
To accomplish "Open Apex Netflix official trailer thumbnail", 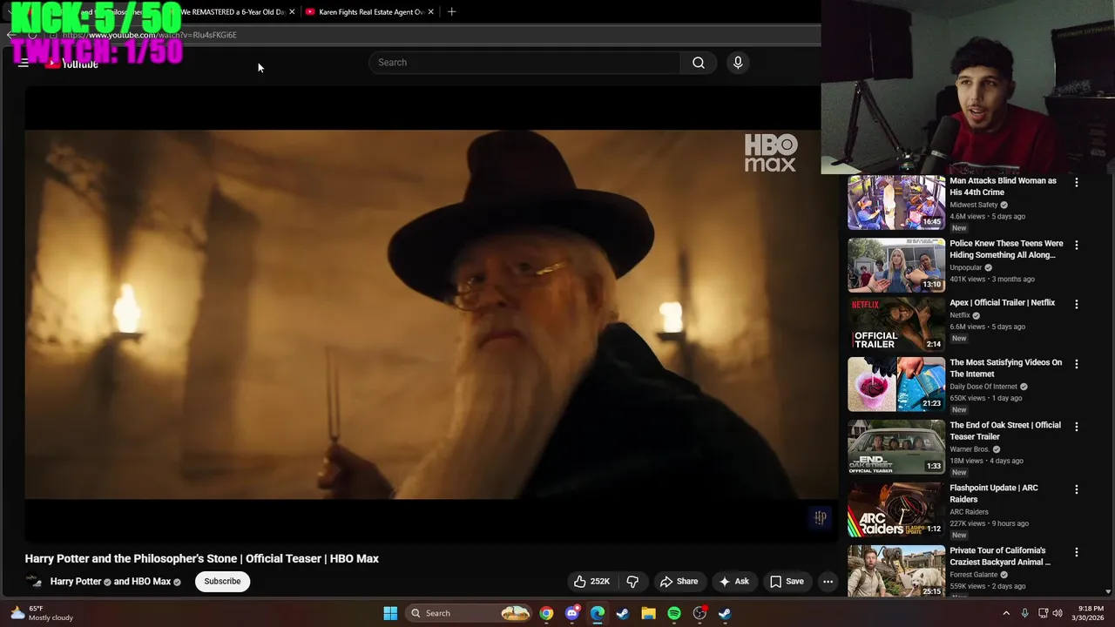I will pyautogui.click(x=896, y=324).
